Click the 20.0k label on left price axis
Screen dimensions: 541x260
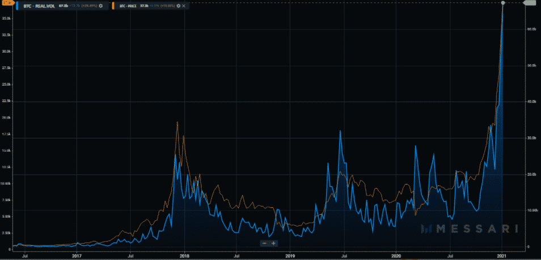[x=6, y=118]
